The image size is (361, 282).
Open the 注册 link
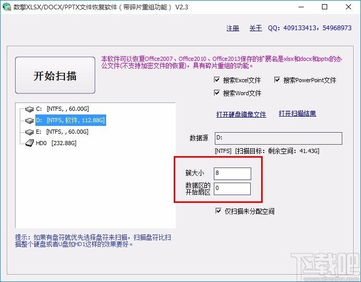point(233,28)
